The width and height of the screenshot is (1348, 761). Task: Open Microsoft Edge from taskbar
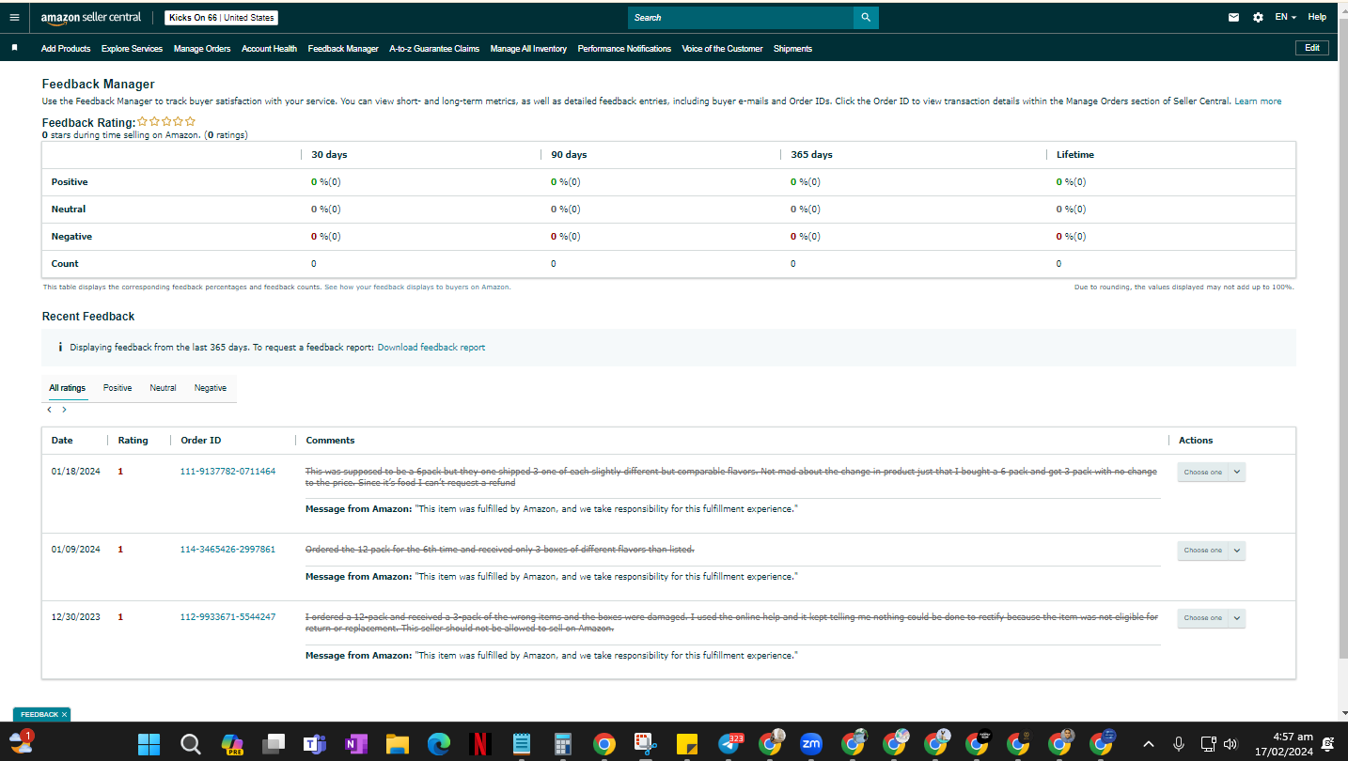point(438,745)
